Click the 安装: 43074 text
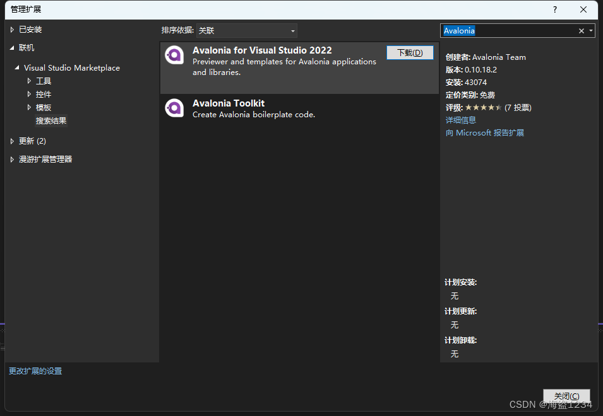 click(x=466, y=83)
